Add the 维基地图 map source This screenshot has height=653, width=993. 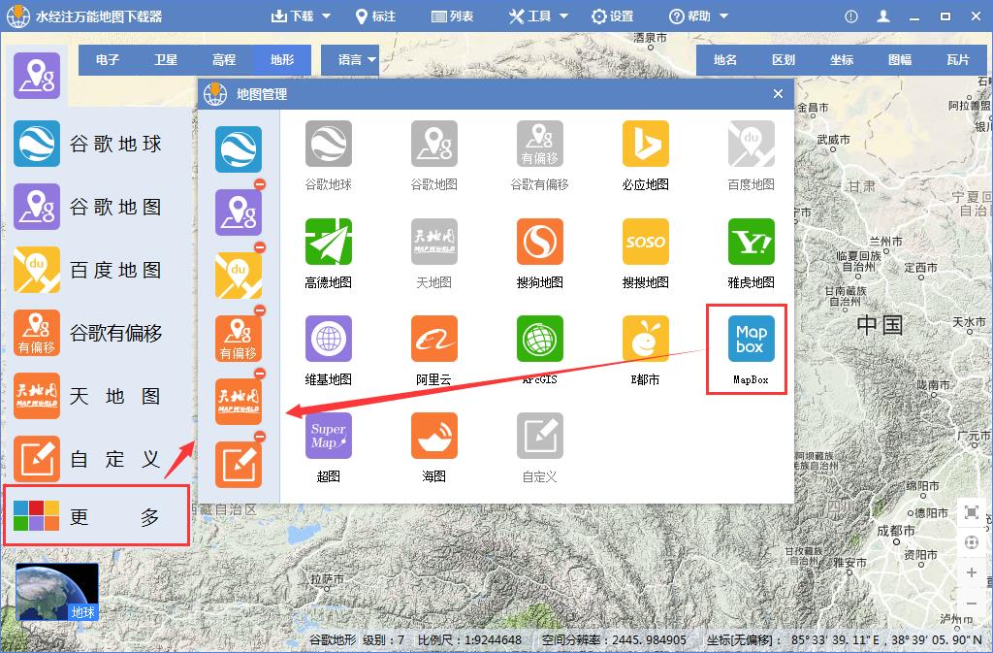pos(328,339)
